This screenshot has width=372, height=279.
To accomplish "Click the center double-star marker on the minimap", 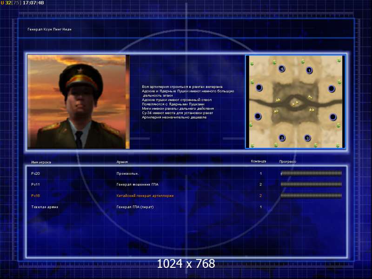I will point(295,103).
